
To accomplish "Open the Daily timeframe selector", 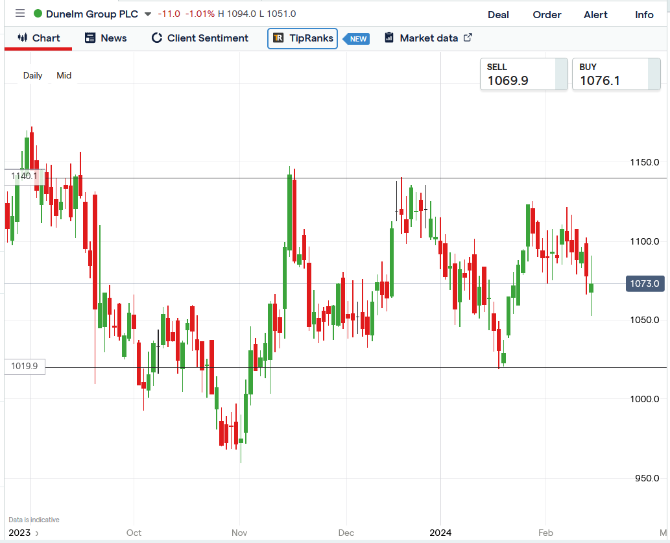I will [32, 75].
